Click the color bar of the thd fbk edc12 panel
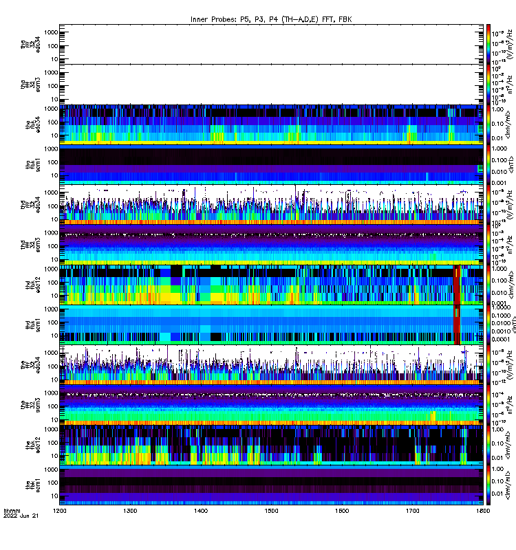The width and height of the screenshot is (516, 550). 488,285
